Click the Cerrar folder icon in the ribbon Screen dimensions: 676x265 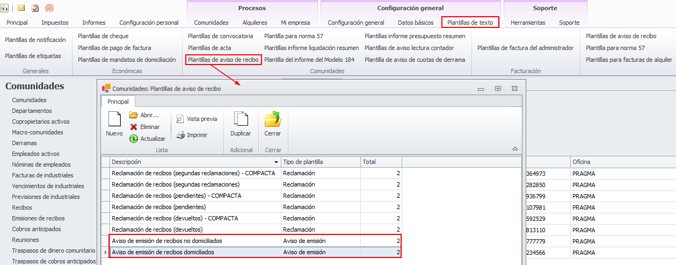click(x=272, y=119)
